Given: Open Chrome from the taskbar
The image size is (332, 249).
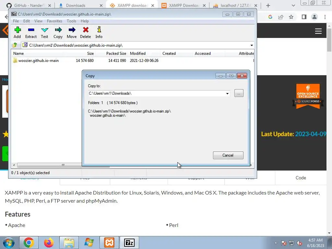Looking at the screenshot, I should (x=29, y=243).
